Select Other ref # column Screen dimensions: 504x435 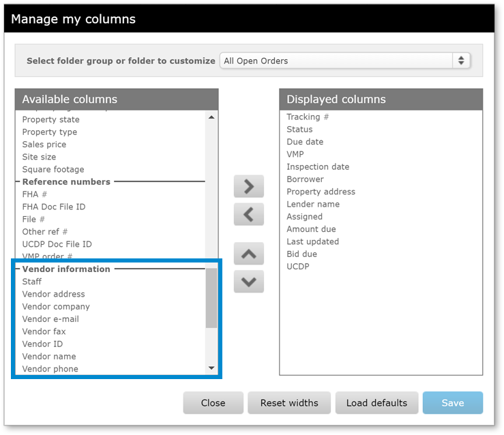pos(45,232)
